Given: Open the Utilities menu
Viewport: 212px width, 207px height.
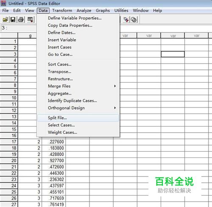Looking at the screenshot, I should (121, 11).
